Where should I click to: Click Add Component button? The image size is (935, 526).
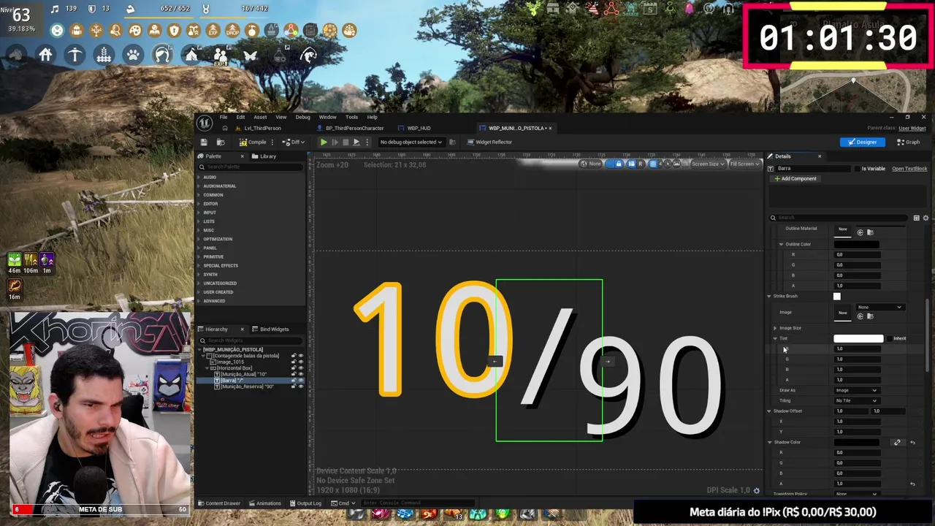pyautogui.click(x=795, y=179)
